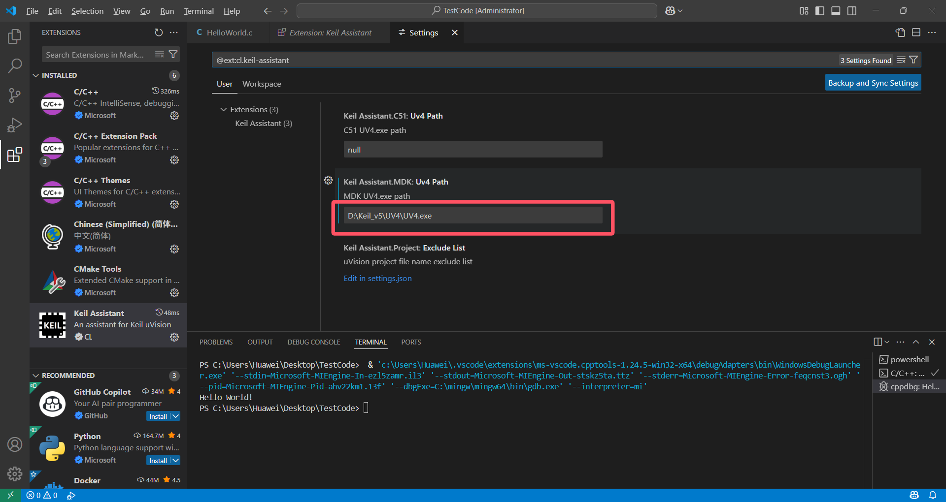Collapse the INSTALLED extensions section
Screen dimensions: 946x502
click(x=35, y=75)
